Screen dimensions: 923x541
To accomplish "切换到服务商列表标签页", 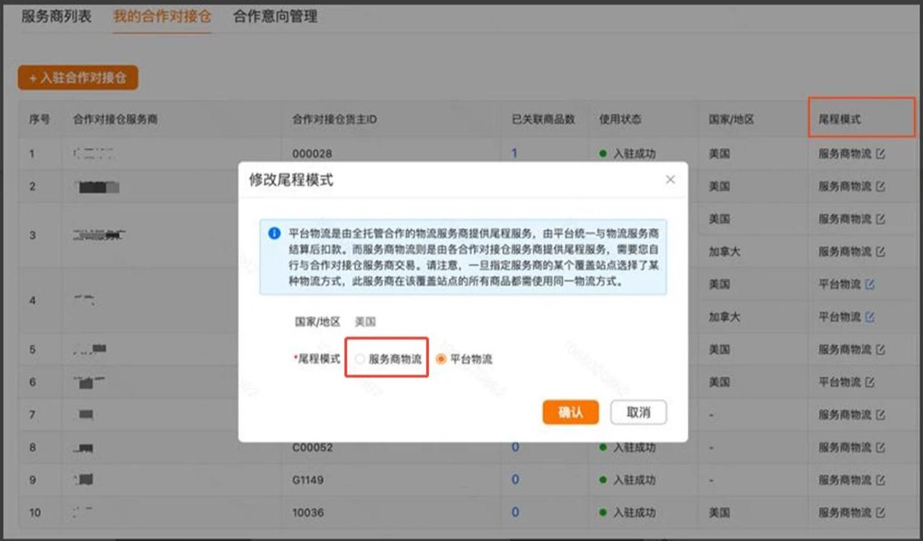I will coord(56,17).
